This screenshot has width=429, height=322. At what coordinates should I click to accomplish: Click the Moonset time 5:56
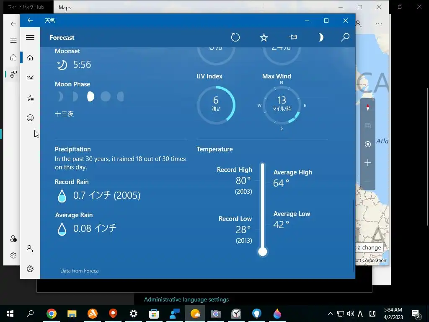[x=82, y=65]
